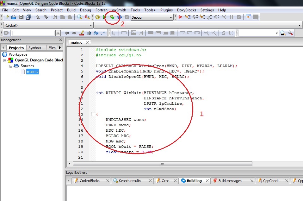
Task: Collapse the WinMain function code fold
Action: click(93, 114)
